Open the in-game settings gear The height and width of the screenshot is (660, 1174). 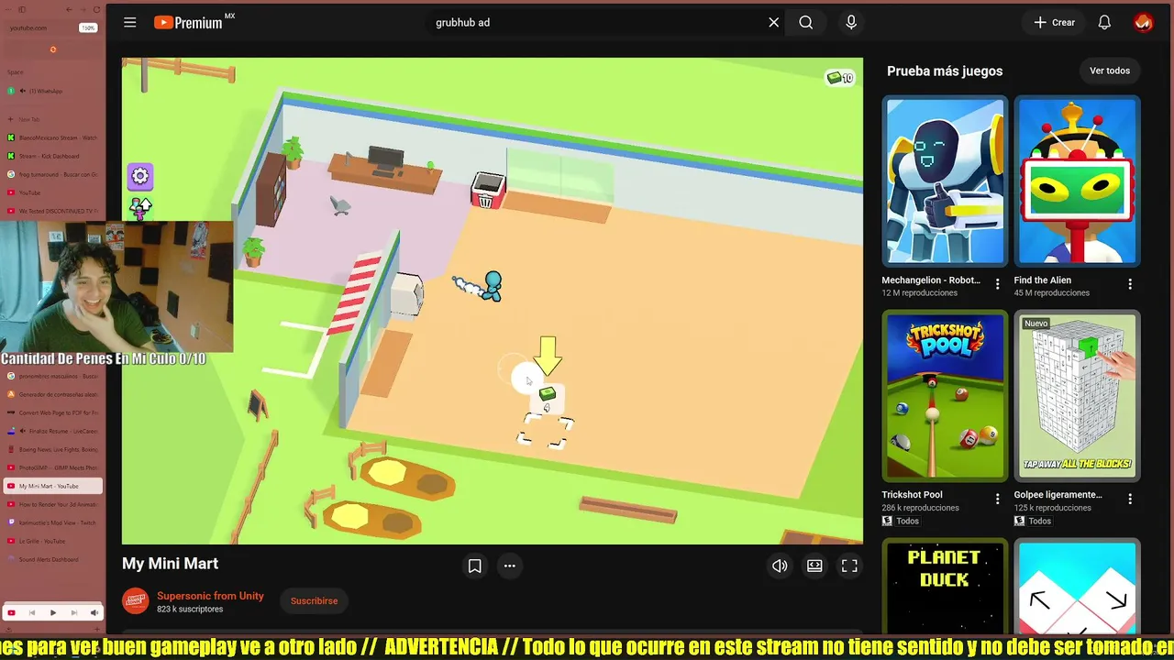tap(140, 176)
